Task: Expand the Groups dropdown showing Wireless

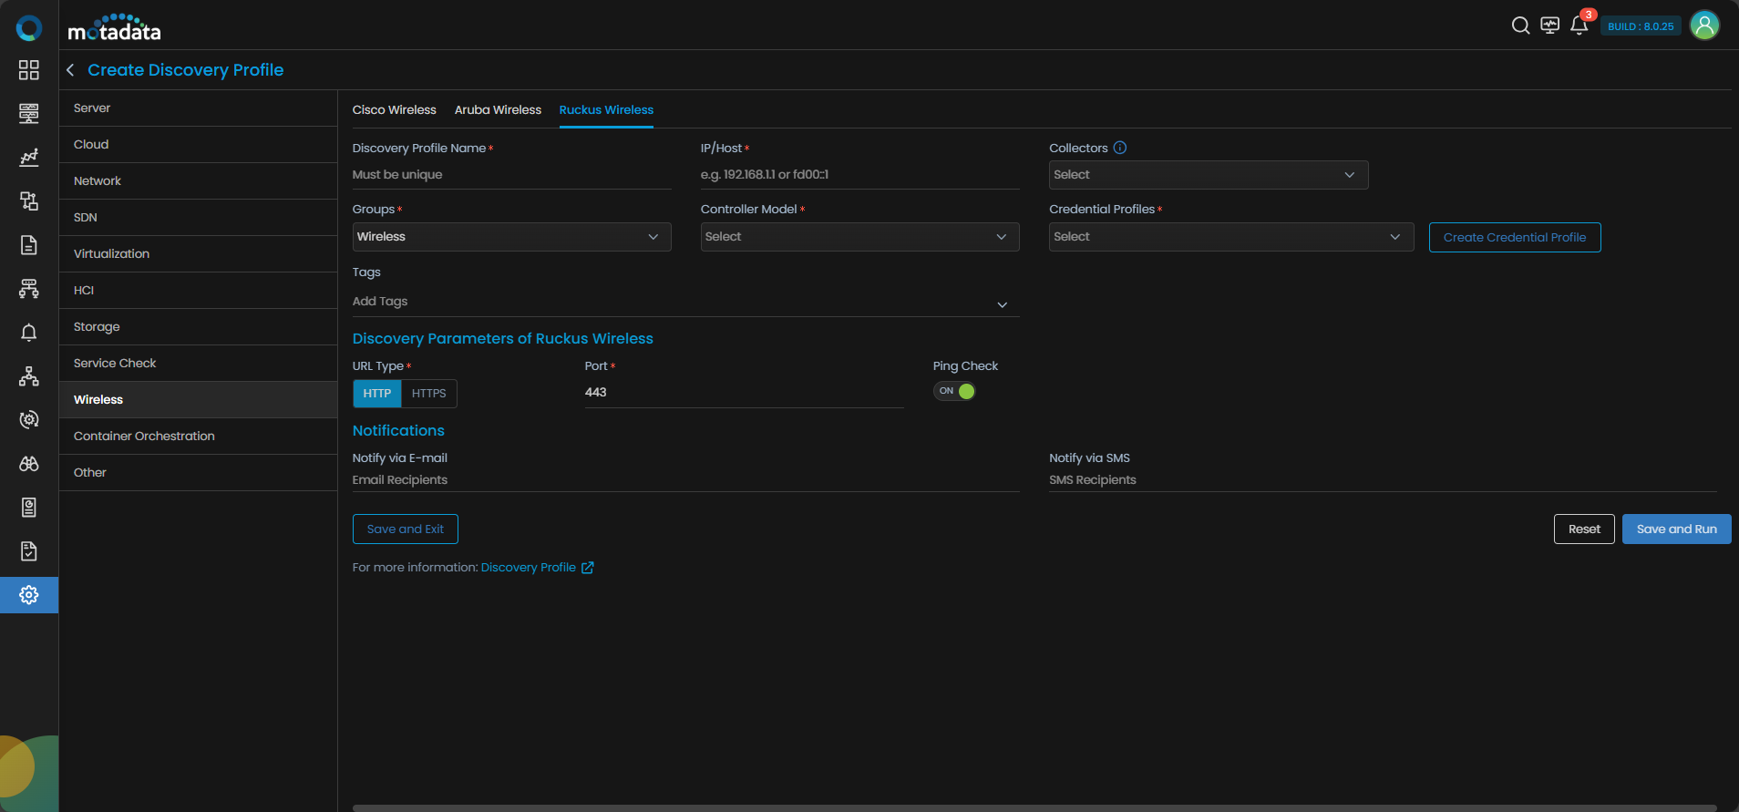Action: pyautogui.click(x=511, y=237)
